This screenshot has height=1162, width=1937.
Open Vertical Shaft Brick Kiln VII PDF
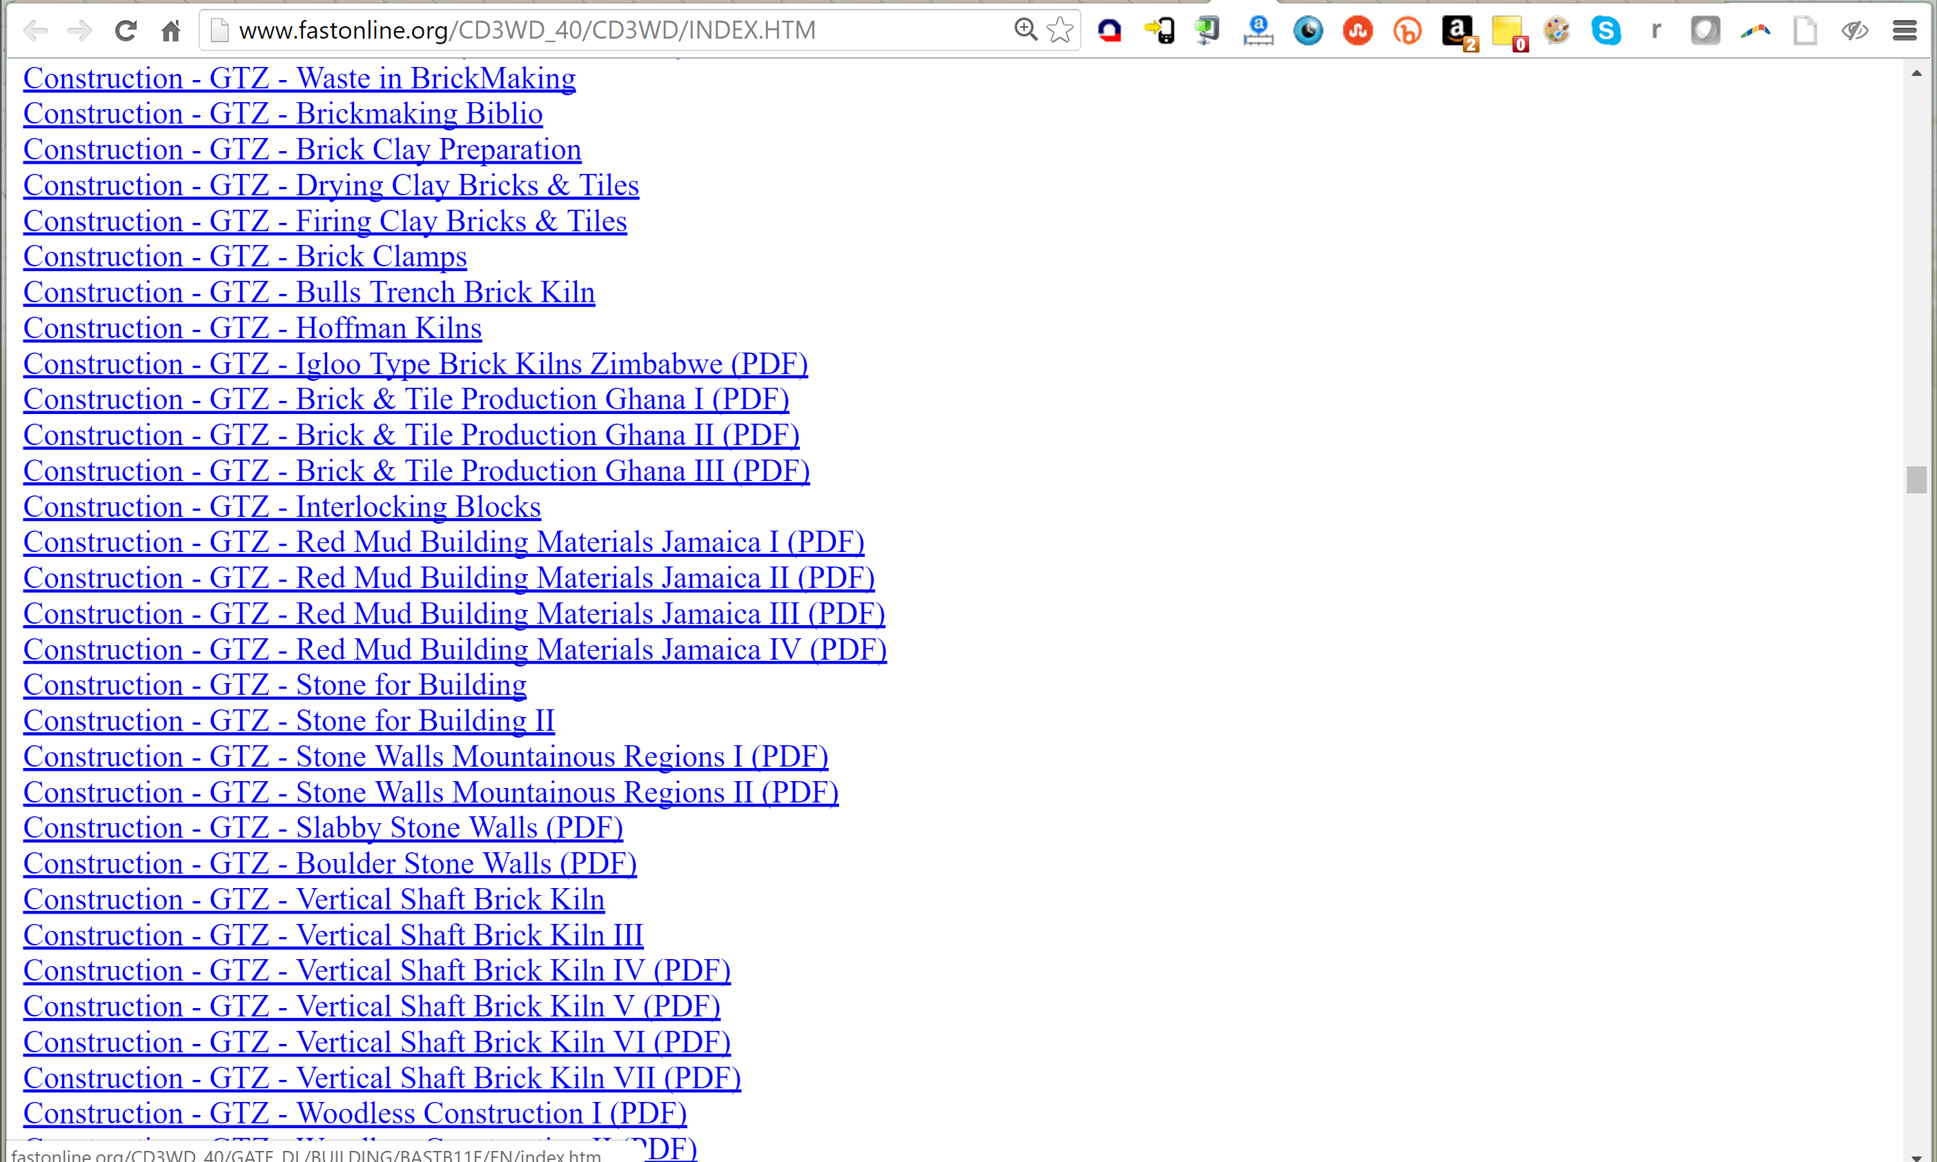point(382,1079)
